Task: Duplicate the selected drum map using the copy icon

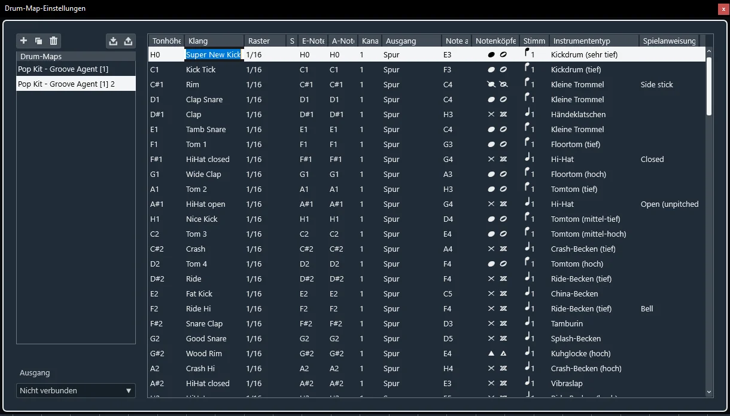Action: (x=38, y=41)
